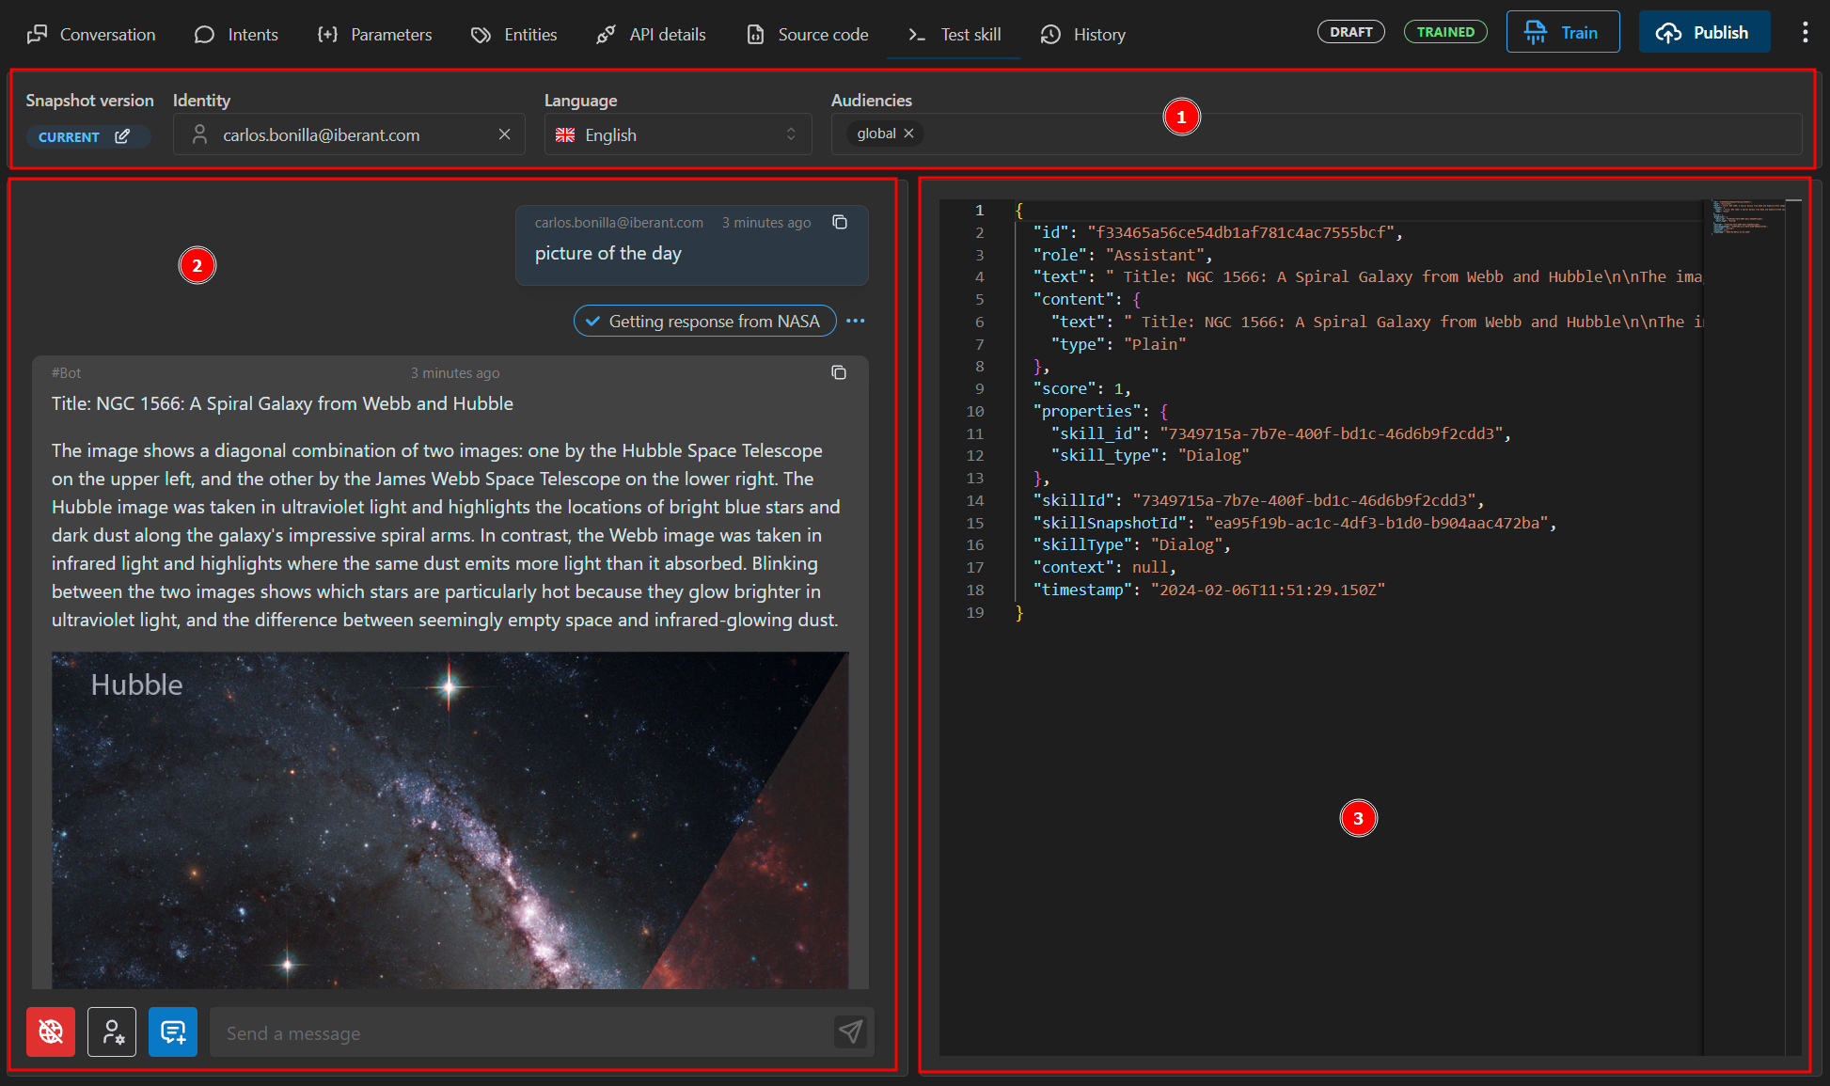Copy the #Bot response message

point(839,372)
